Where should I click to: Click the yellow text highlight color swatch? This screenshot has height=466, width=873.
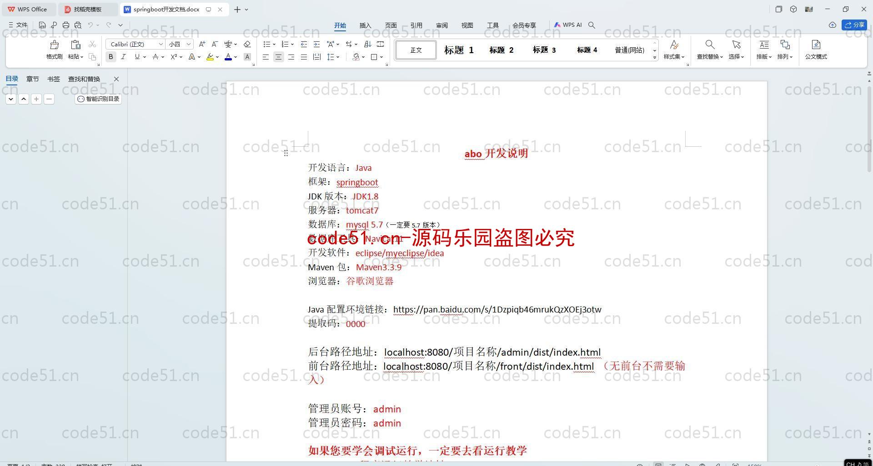point(210,57)
